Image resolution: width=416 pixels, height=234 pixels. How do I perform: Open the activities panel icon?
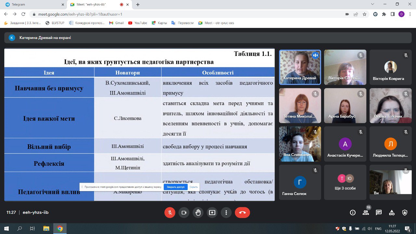pos(392,213)
